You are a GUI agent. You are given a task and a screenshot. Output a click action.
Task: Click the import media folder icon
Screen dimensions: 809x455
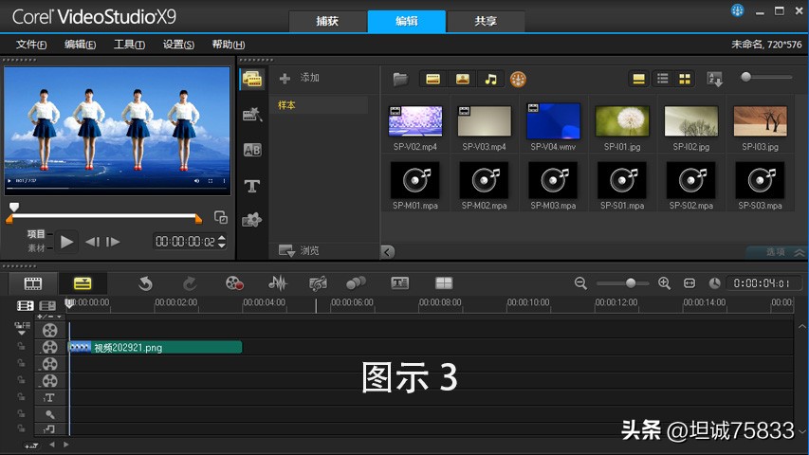point(400,79)
